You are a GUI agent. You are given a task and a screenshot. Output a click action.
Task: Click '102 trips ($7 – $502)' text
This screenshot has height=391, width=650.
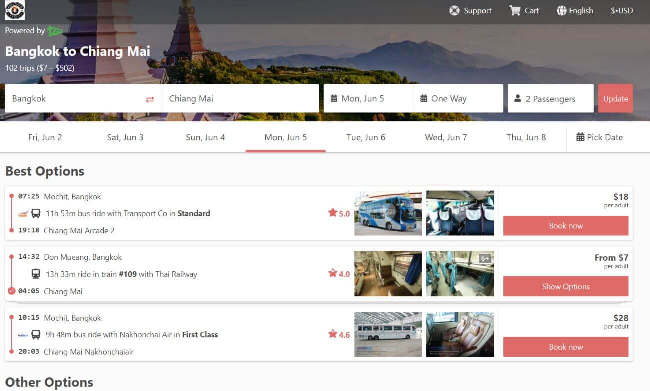coord(40,68)
